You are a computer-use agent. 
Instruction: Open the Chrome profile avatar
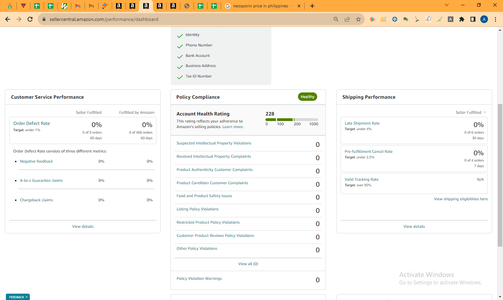(484, 19)
